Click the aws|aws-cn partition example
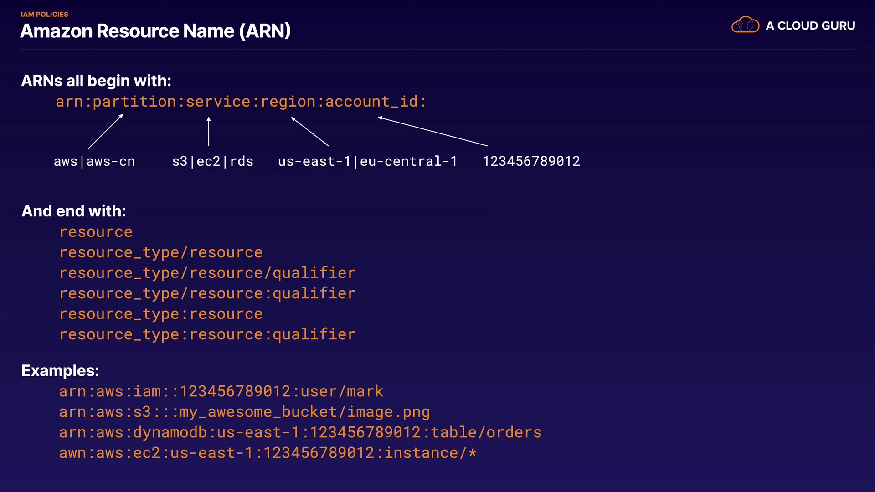The height and width of the screenshot is (492, 875). click(x=94, y=161)
